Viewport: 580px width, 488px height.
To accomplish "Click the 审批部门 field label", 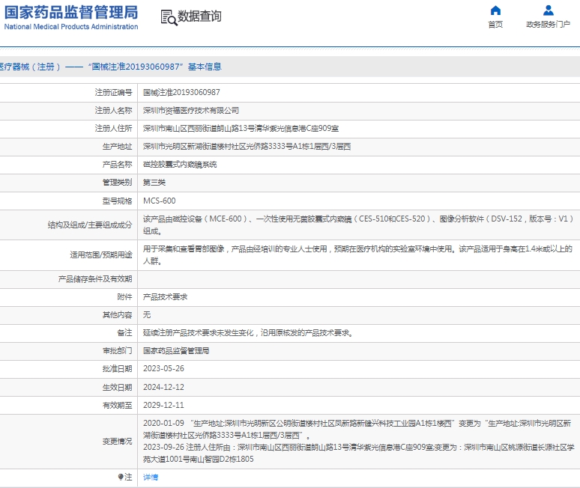I will [117, 350].
